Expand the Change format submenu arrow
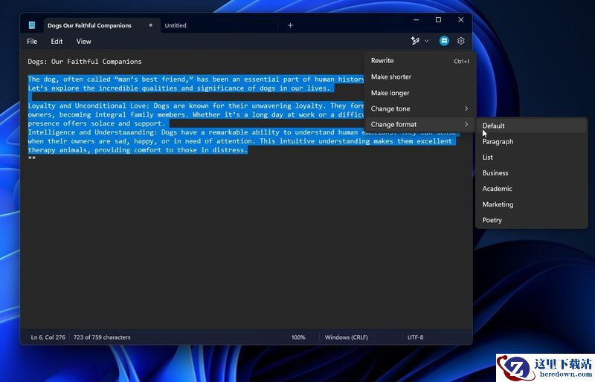Image resolution: width=595 pixels, height=382 pixels. 466,124
